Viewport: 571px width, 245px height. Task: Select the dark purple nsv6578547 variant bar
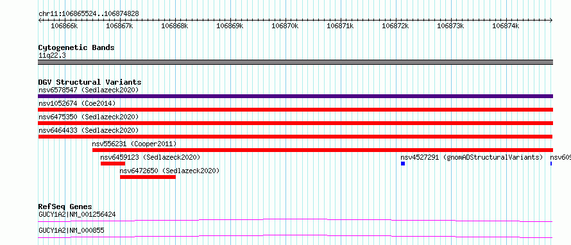click(x=295, y=96)
